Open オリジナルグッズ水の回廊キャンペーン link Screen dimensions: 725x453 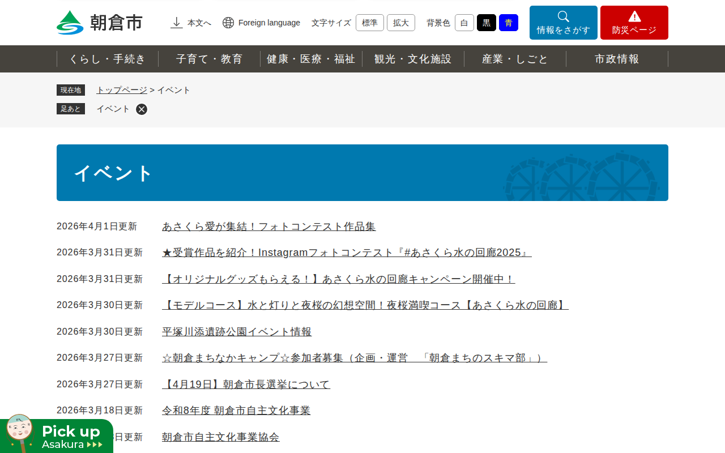tap(339, 279)
